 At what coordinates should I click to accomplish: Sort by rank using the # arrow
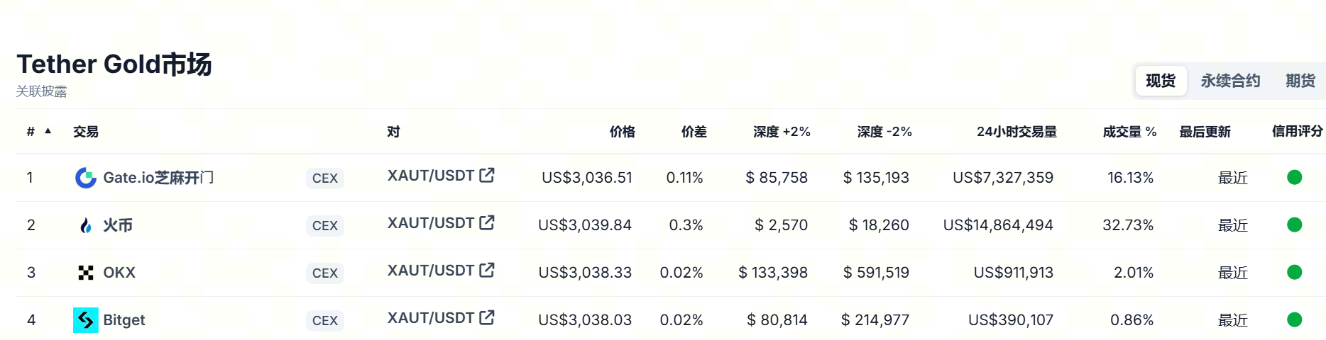(48, 131)
